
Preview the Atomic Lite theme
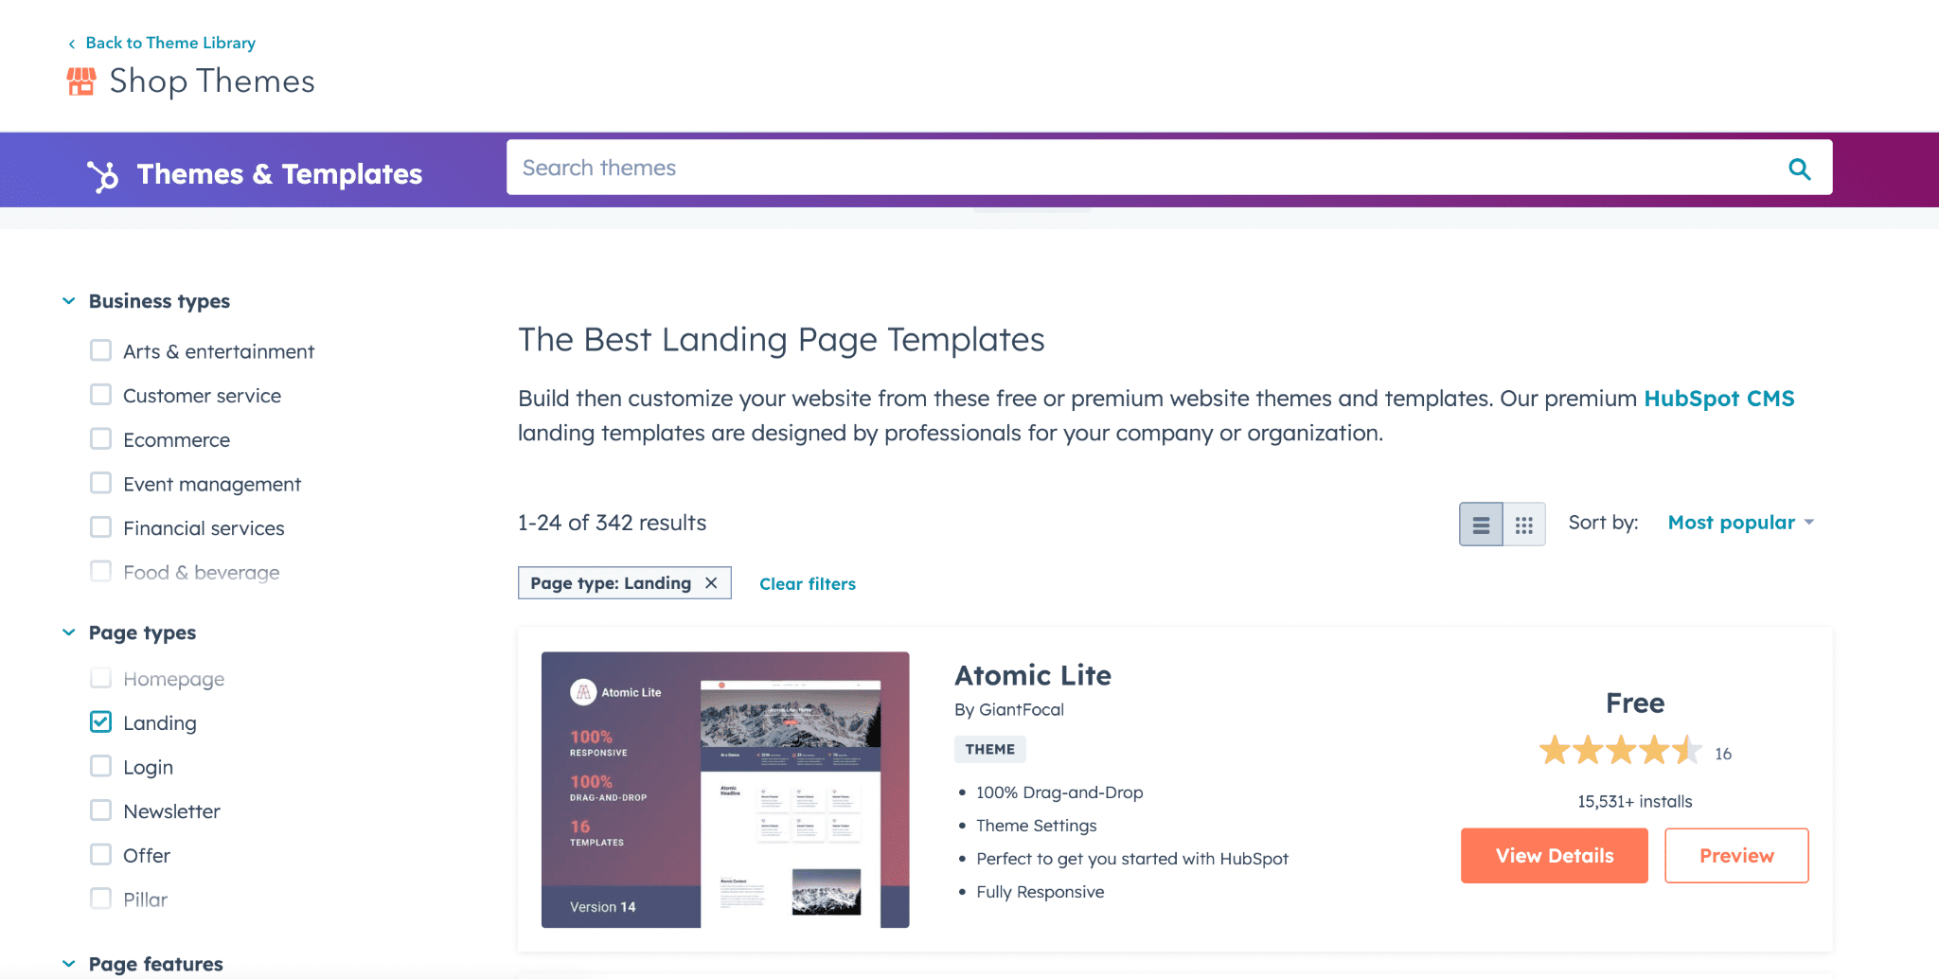[1736, 856]
